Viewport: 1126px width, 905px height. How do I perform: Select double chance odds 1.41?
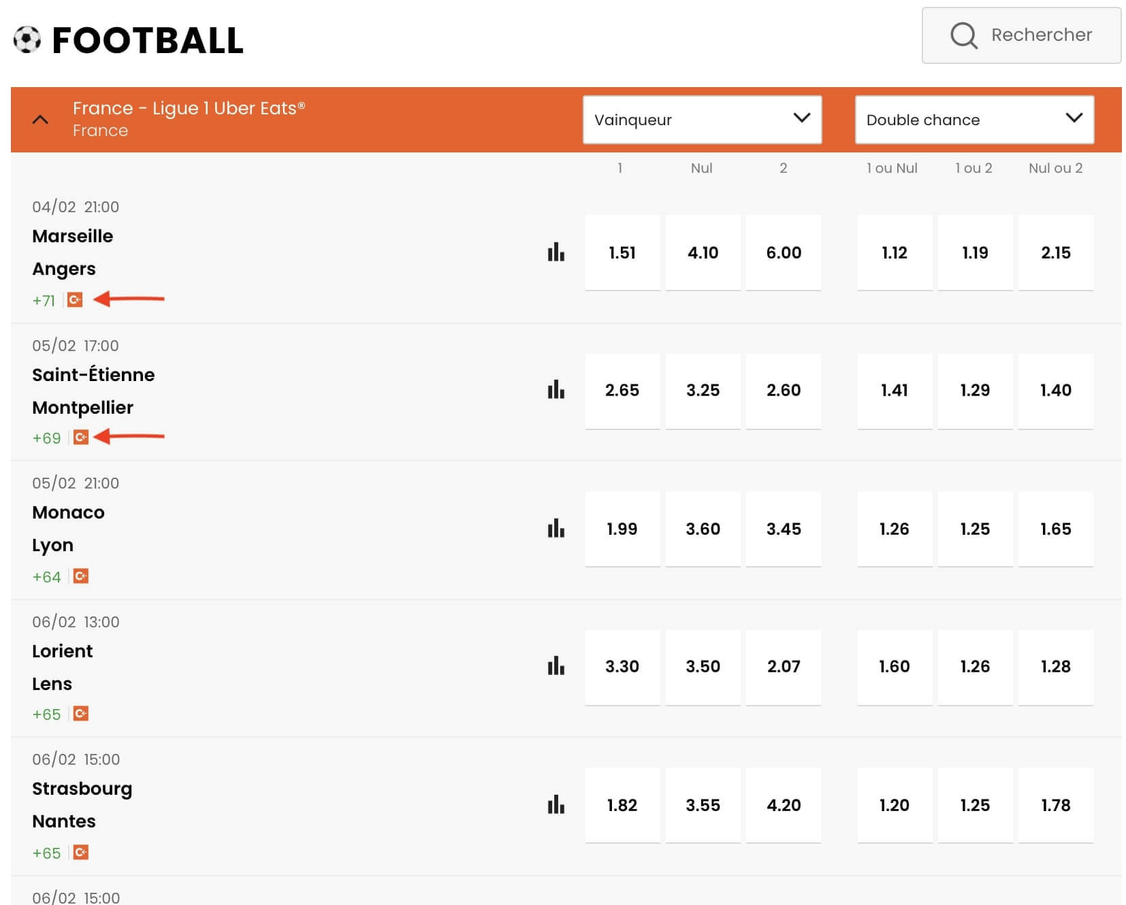[x=895, y=391]
